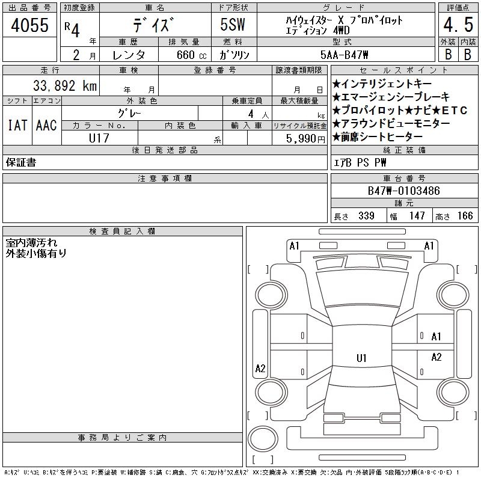Viewport: 481px width, 481px height.
Task: Click the car name デイズ
Action: [x=153, y=25]
